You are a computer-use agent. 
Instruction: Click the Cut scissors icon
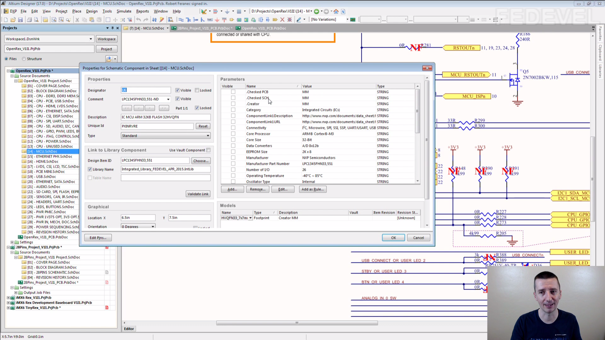pos(77,20)
